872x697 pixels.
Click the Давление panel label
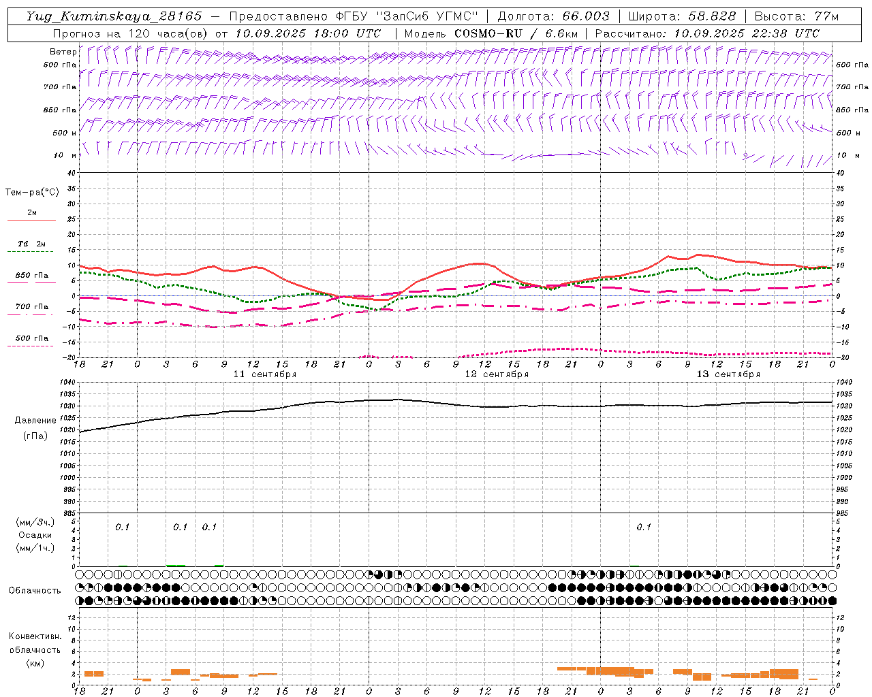(x=35, y=421)
